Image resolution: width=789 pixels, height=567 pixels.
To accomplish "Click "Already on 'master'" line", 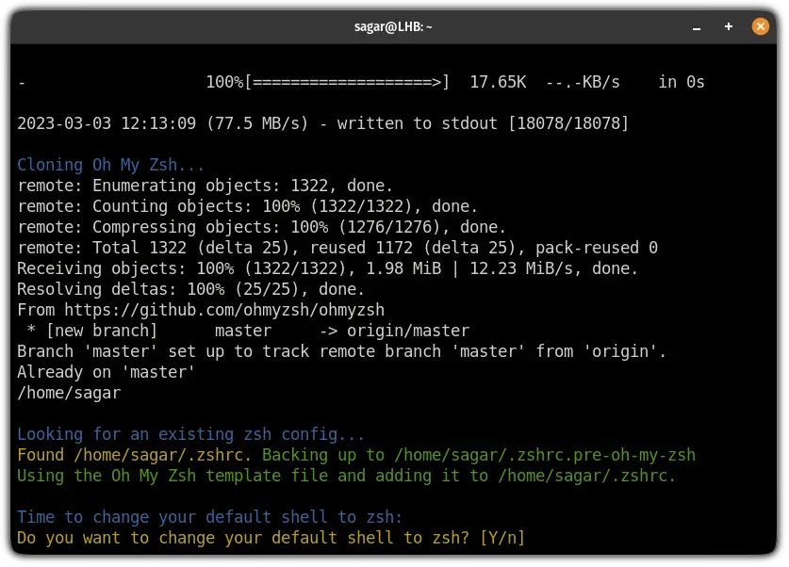I will [x=106, y=372].
